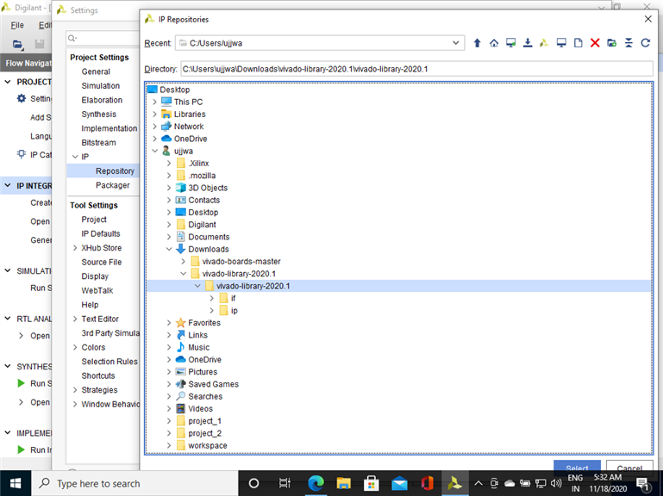Expand the .Xilinx folder
Image resolution: width=663 pixels, height=496 pixels.
click(x=169, y=163)
